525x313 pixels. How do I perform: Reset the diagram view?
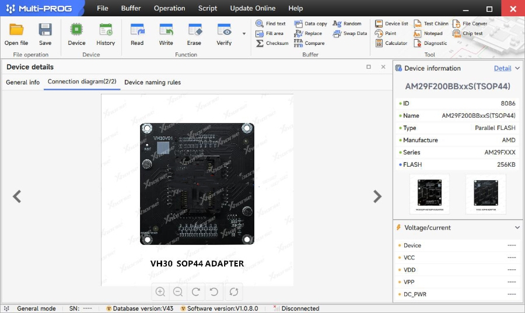[x=234, y=291]
